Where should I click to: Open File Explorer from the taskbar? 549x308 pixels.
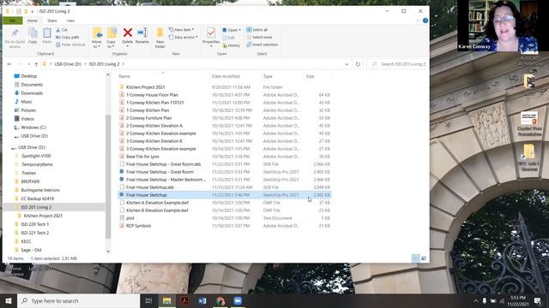pyautogui.click(x=166, y=300)
